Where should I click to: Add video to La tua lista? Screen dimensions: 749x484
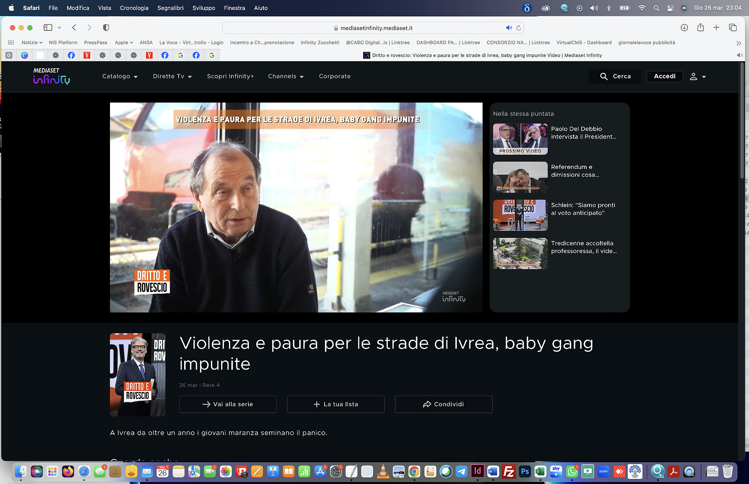click(x=335, y=404)
